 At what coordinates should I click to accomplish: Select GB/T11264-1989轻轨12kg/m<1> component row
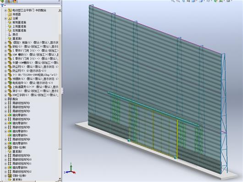point(33,75)
